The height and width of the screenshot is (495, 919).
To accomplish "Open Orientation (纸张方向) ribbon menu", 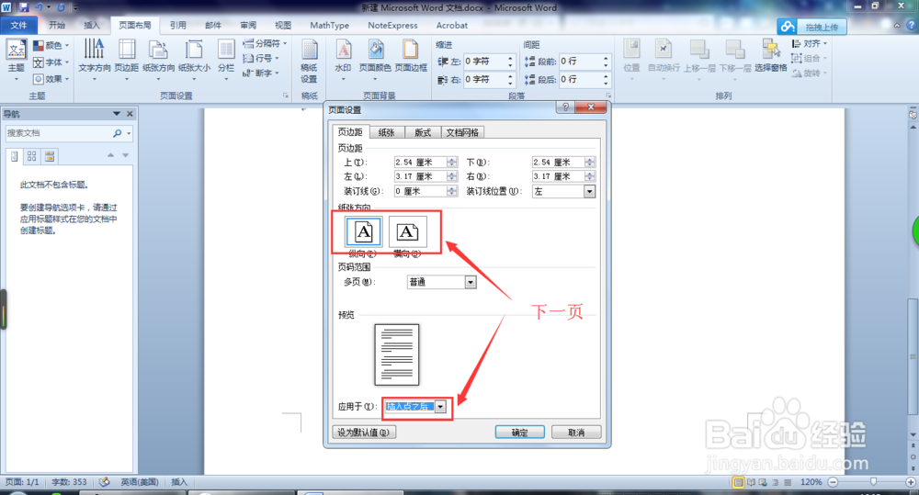I will 158,60.
